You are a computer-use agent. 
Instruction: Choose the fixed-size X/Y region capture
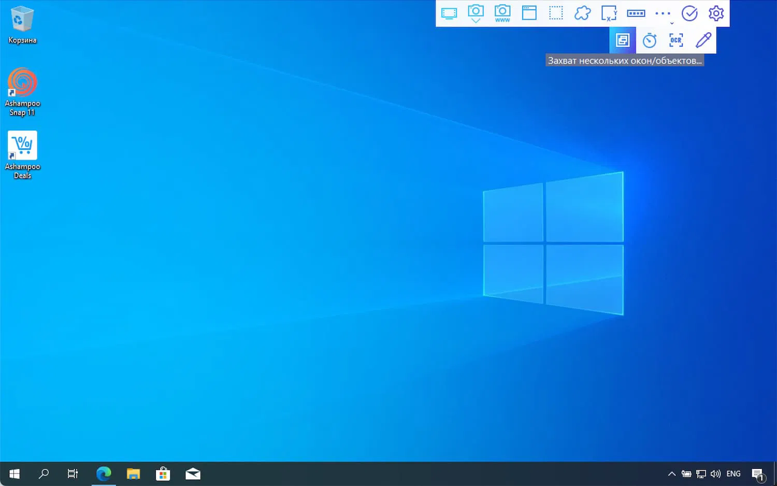(609, 13)
